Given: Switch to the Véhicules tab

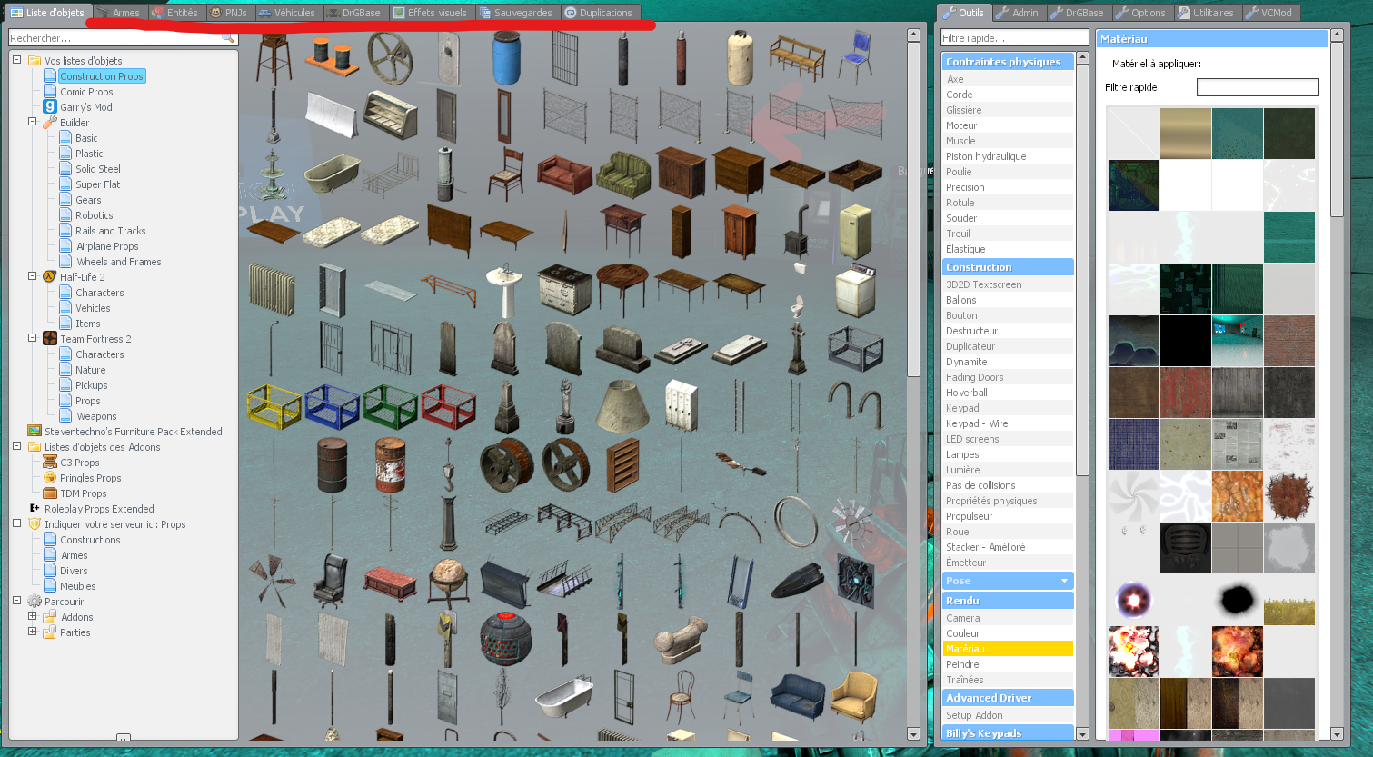Looking at the screenshot, I should tap(286, 13).
